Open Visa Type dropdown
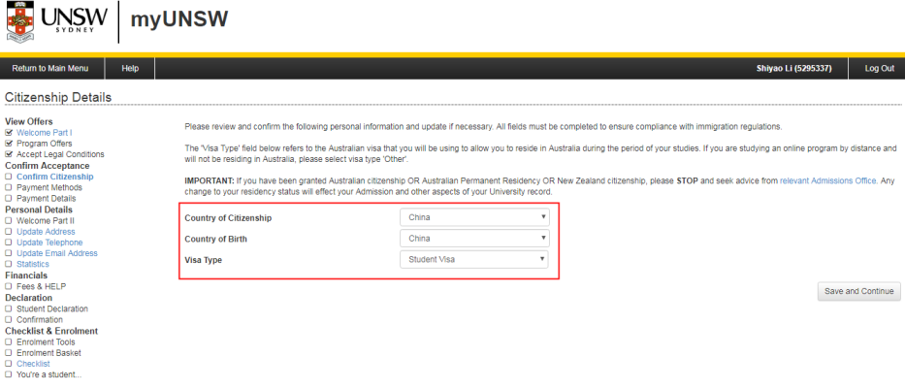The width and height of the screenshot is (905, 389). 474,259
